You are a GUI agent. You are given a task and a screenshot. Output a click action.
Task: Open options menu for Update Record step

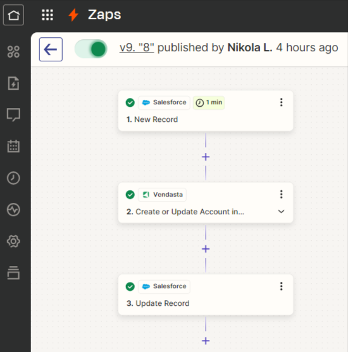[281, 286]
